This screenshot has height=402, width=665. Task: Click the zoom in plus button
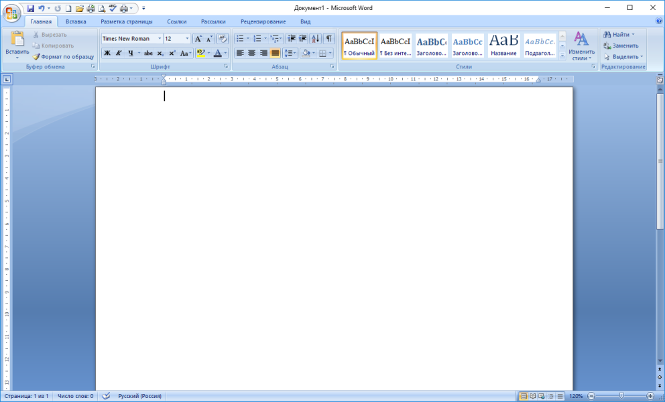coord(650,396)
